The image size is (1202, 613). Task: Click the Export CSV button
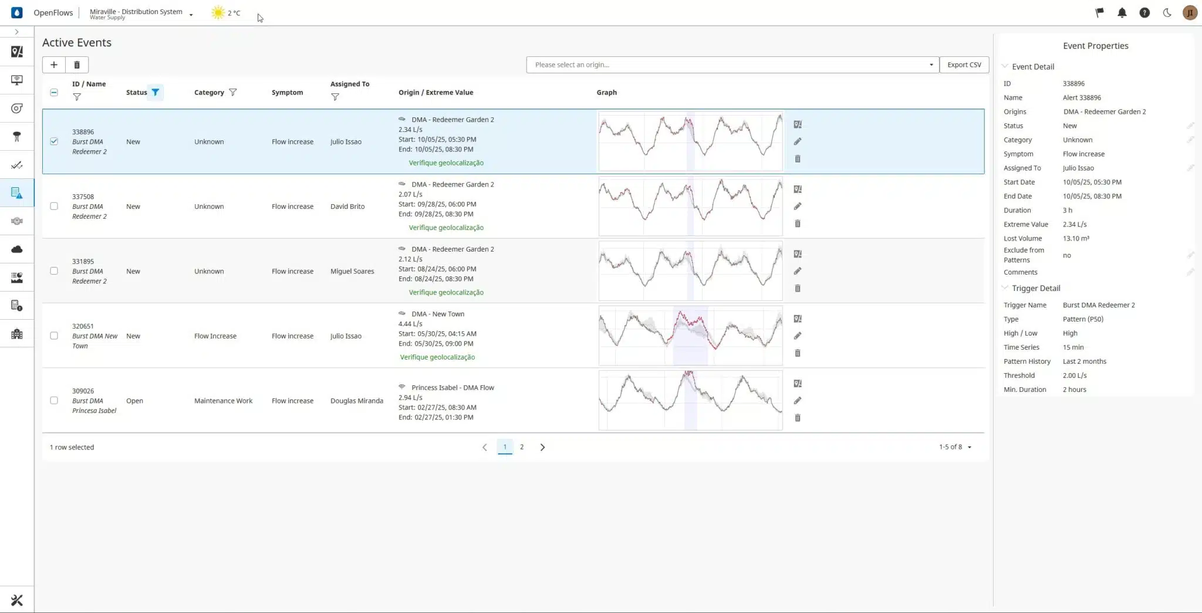964,65
